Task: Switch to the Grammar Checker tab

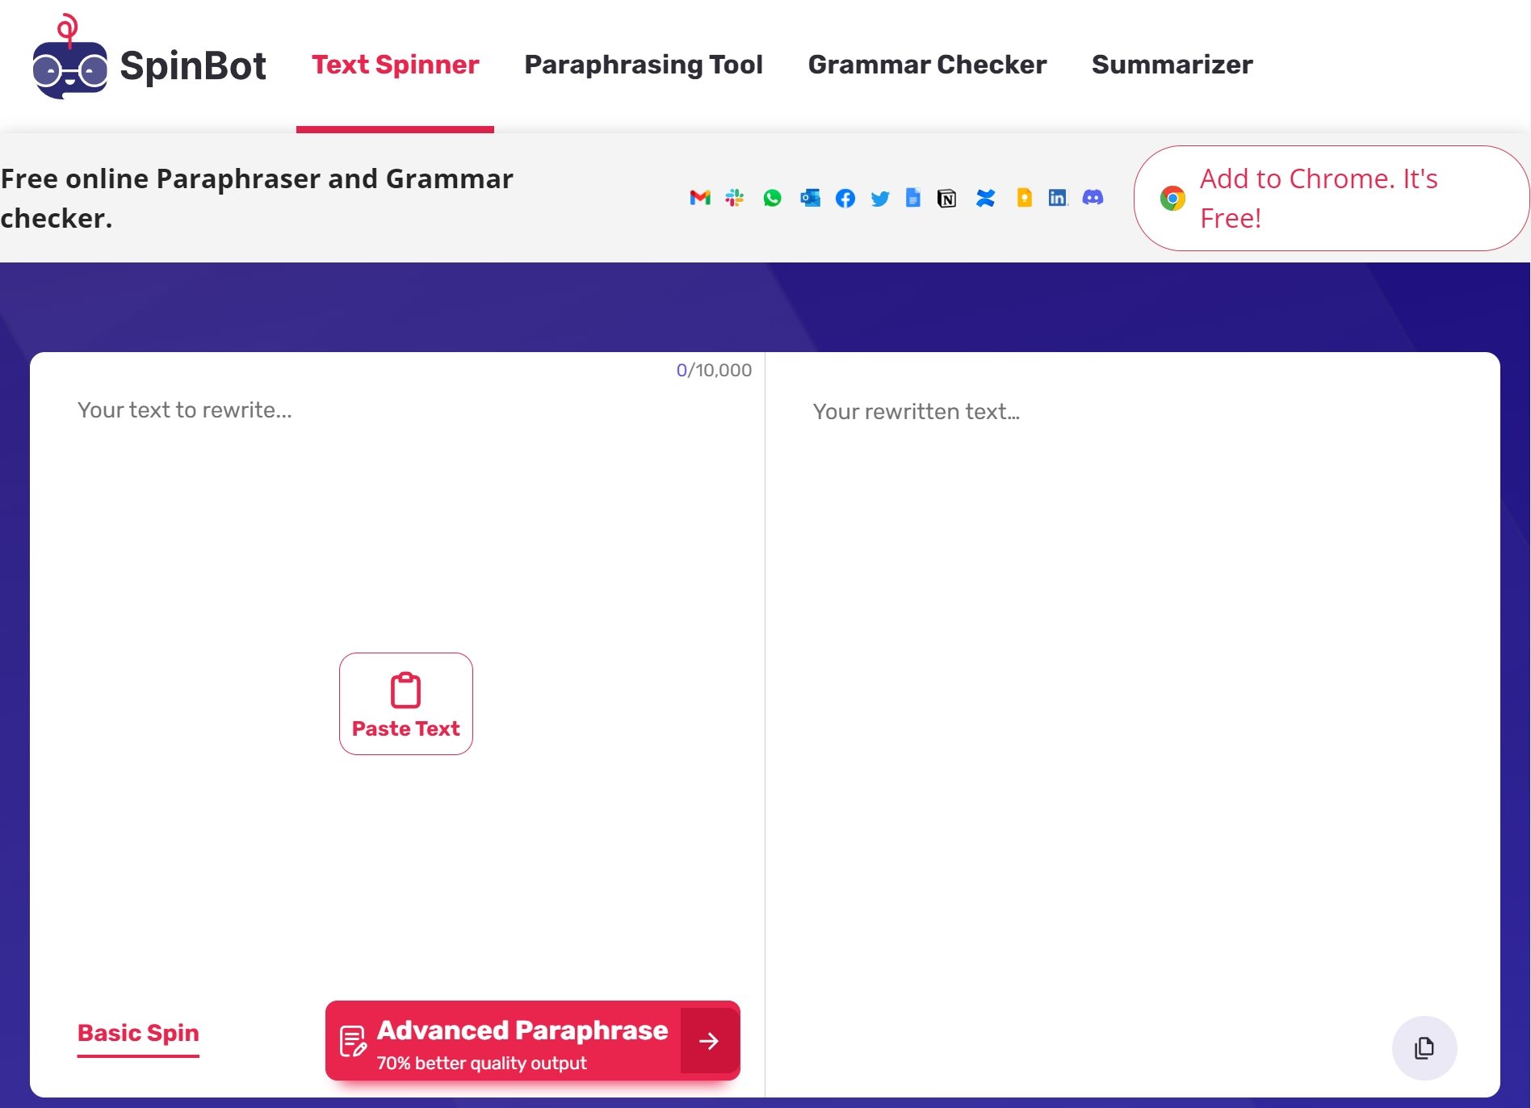Action: pos(927,65)
